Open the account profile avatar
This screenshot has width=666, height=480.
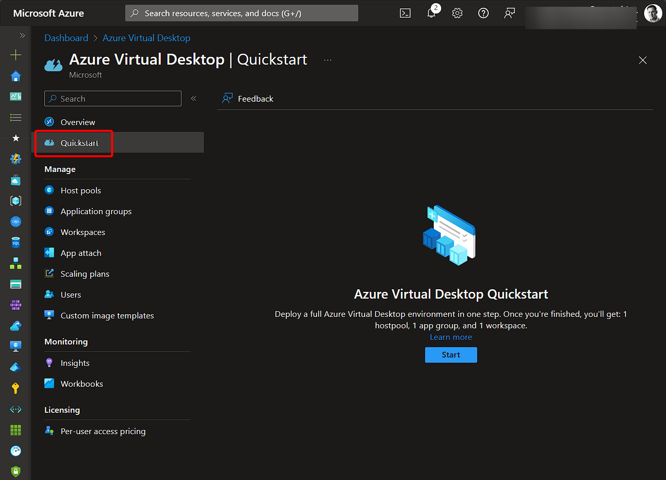pos(653,14)
